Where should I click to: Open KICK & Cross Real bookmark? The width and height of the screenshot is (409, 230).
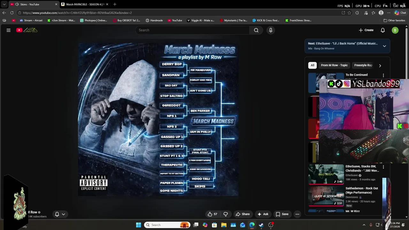266,20
